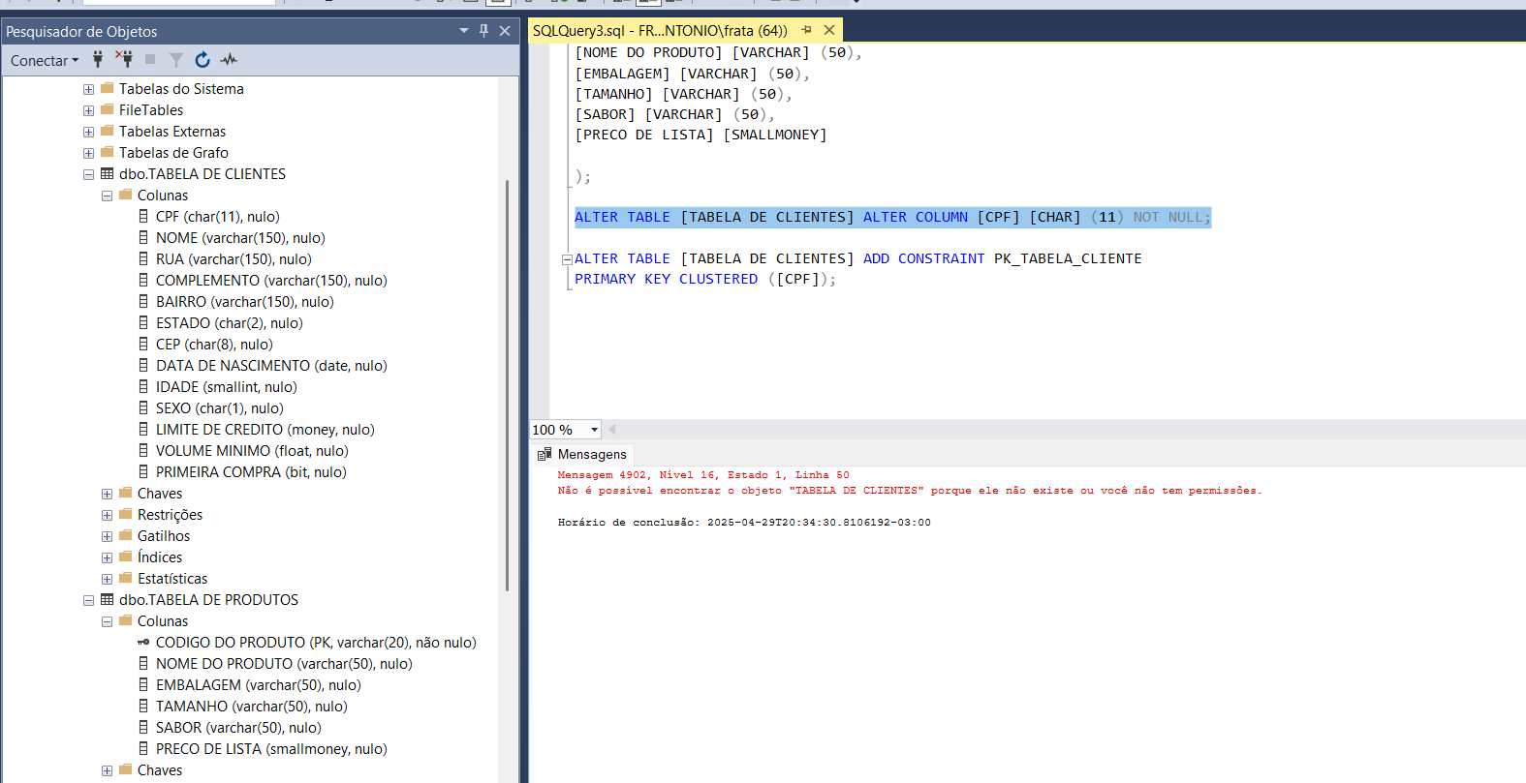The height and width of the screenshot is (783, 1526).
Task: Close the SQLQuery3.sql tab
Action: click(x=829, y=30)
